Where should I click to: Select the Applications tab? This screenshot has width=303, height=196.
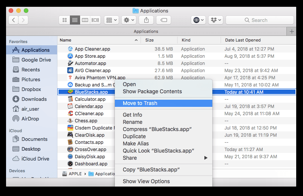pos(146,31)
